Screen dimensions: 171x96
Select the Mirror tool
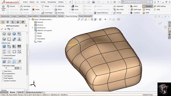(x=58, y=10)
